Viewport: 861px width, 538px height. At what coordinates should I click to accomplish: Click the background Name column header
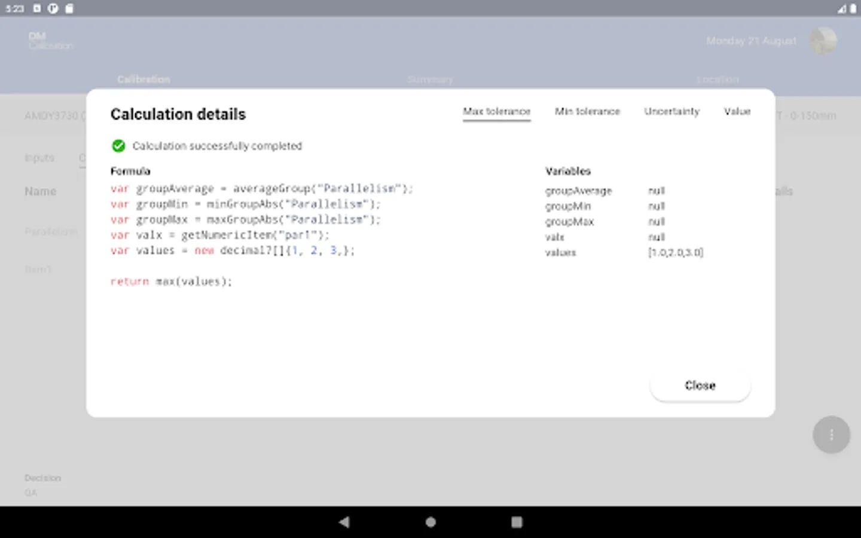point(40,191)
